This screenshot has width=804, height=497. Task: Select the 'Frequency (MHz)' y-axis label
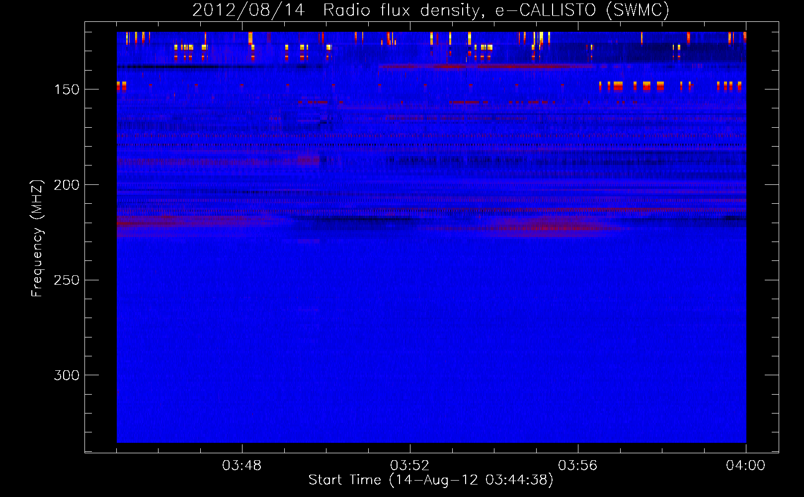coord(37,239)
